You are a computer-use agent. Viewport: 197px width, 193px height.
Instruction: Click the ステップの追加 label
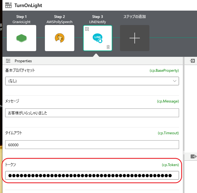[135, 17]
